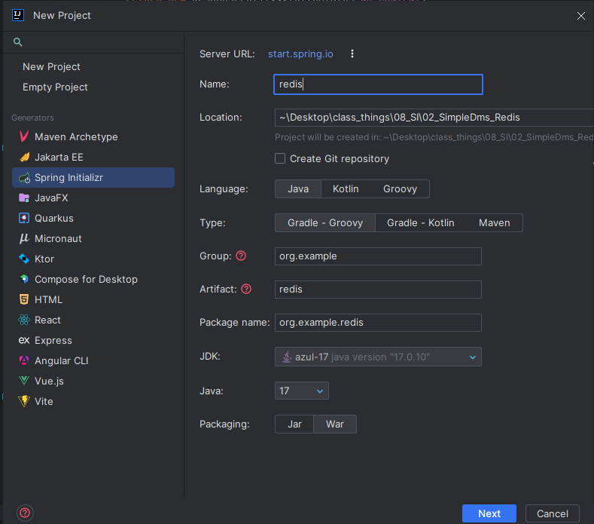The width and height of the screenshot is (594, 524).
Task: Enable Create Git repository checkbox
Action: coord(280,158)
